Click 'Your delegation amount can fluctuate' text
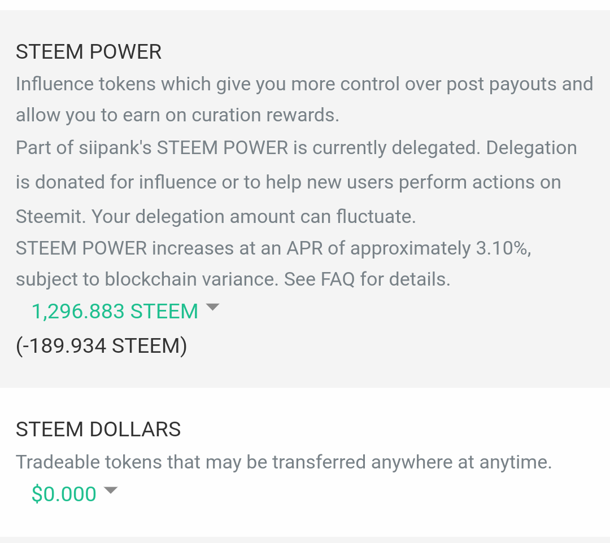The image size is (610, 543). click(x=253, y=217)
